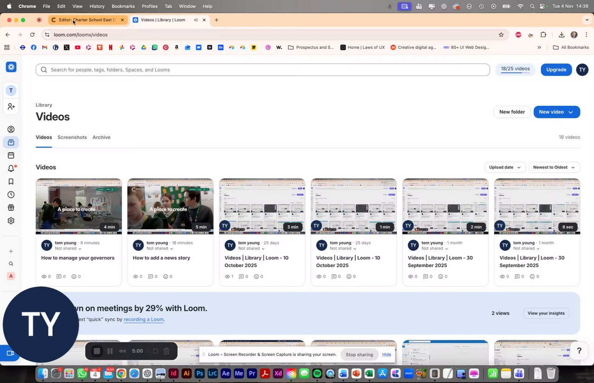
Task: Open the Upload date sort dropdown
Action: pyautogui.click(x=505, y=167)
